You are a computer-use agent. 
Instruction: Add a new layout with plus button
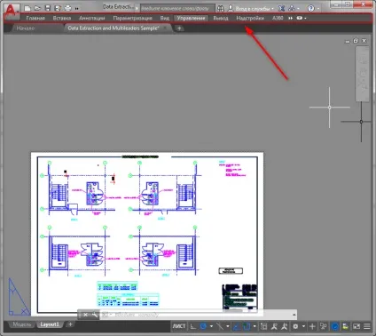[70, 324]
